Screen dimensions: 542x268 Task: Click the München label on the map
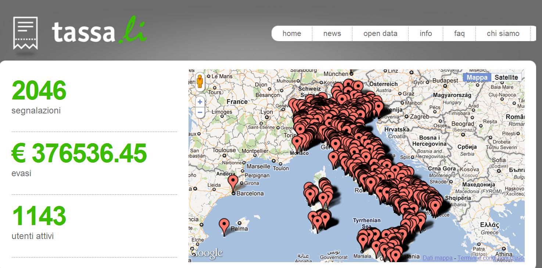336,74
